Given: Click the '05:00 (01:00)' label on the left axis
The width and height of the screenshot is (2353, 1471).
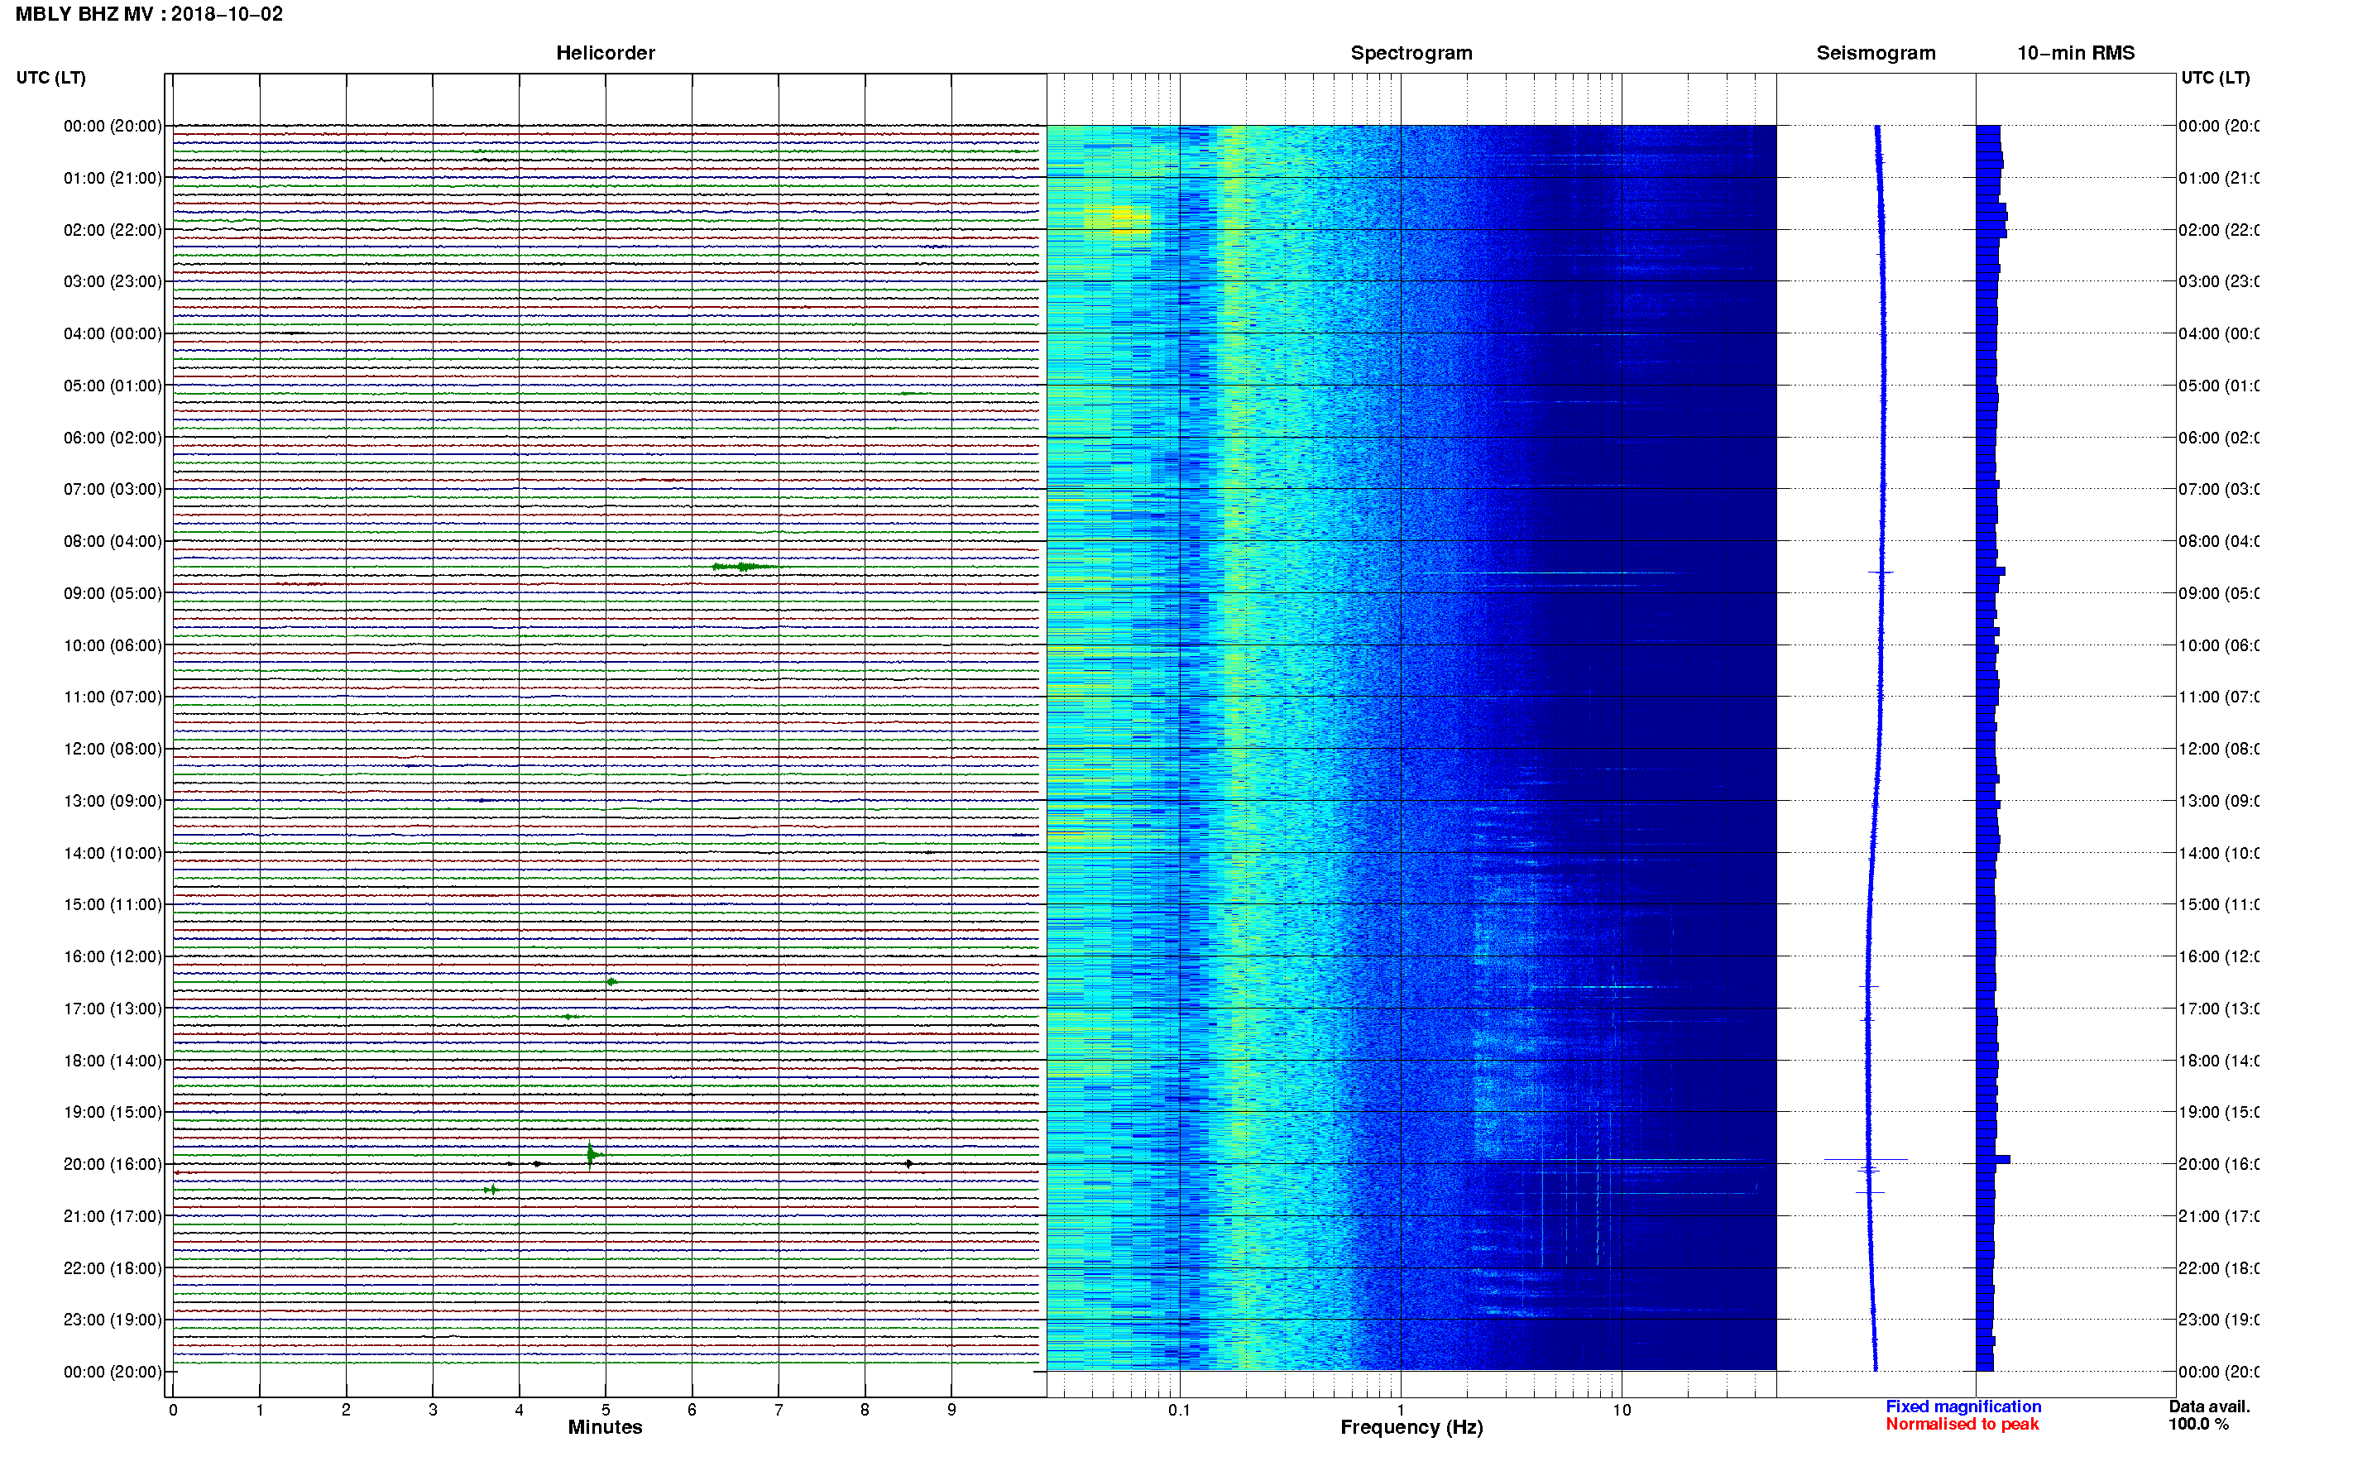Looking at the screenshot, I should [113, 386].
